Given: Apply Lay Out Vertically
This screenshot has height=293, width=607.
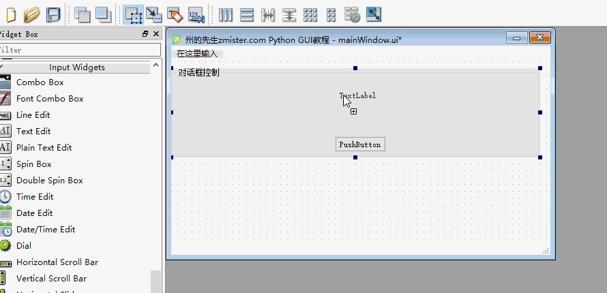Looking at the screenshot, I should [247, 15].
